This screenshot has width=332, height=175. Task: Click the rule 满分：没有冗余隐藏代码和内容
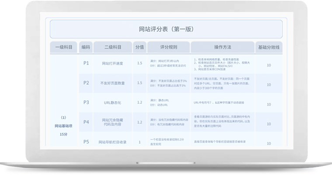169,120
